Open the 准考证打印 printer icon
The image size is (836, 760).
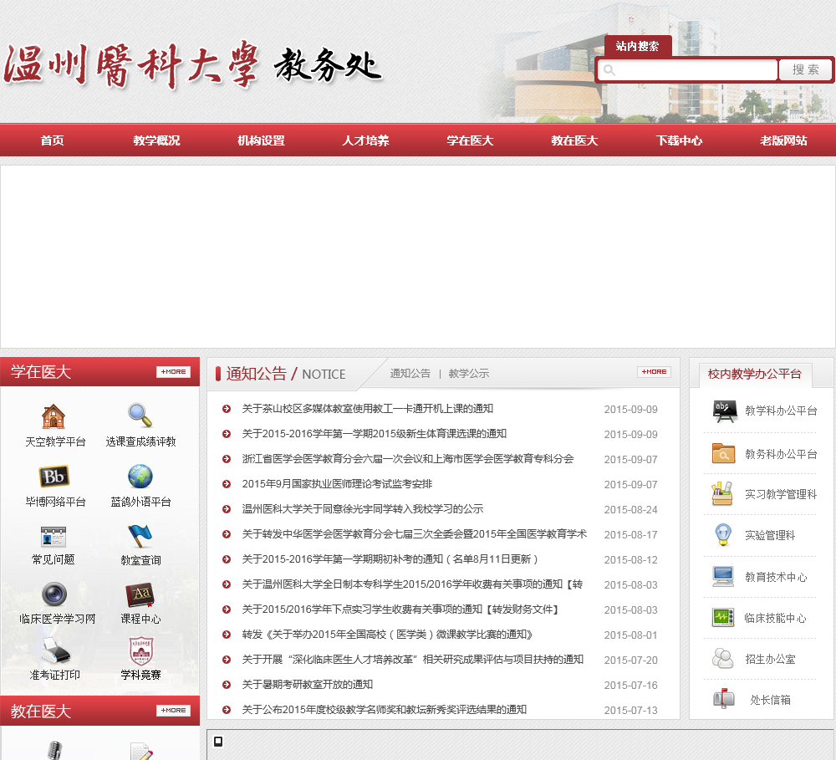coord(55,650)
